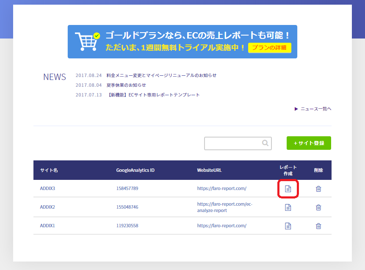Select the ADDIX2 site name
The width and height of the screenshot is (365, 270).
click(x=47, y=207)
